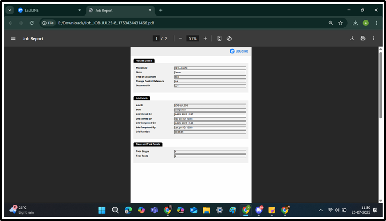Bookmark this page with star icon
Screen dimensions: 386x221
[x=341, y=23]
